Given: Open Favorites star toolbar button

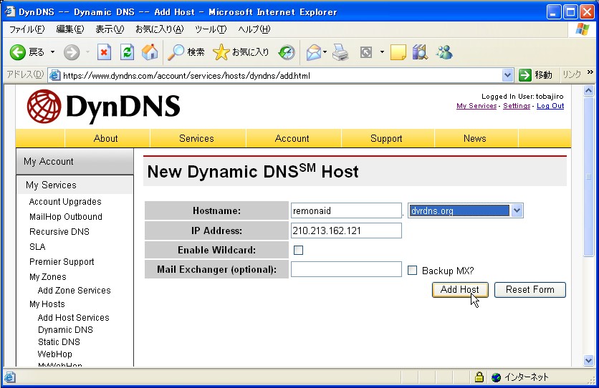Looking at the screenshot, I should coord(241,52).
